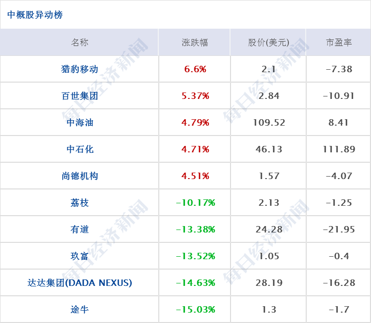Screen dimensions: 371x323
Task: Click the 市盈率 column header
Action: 338,43
